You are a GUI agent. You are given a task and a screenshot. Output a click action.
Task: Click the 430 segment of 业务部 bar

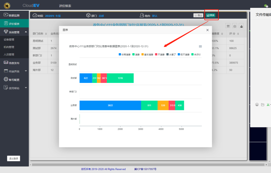point(180,105)
